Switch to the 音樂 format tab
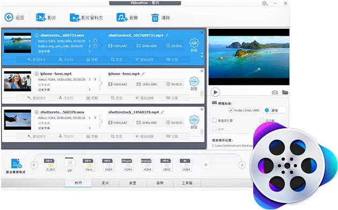This screenshot has width=338, height=210. click(x=160, y=183)
